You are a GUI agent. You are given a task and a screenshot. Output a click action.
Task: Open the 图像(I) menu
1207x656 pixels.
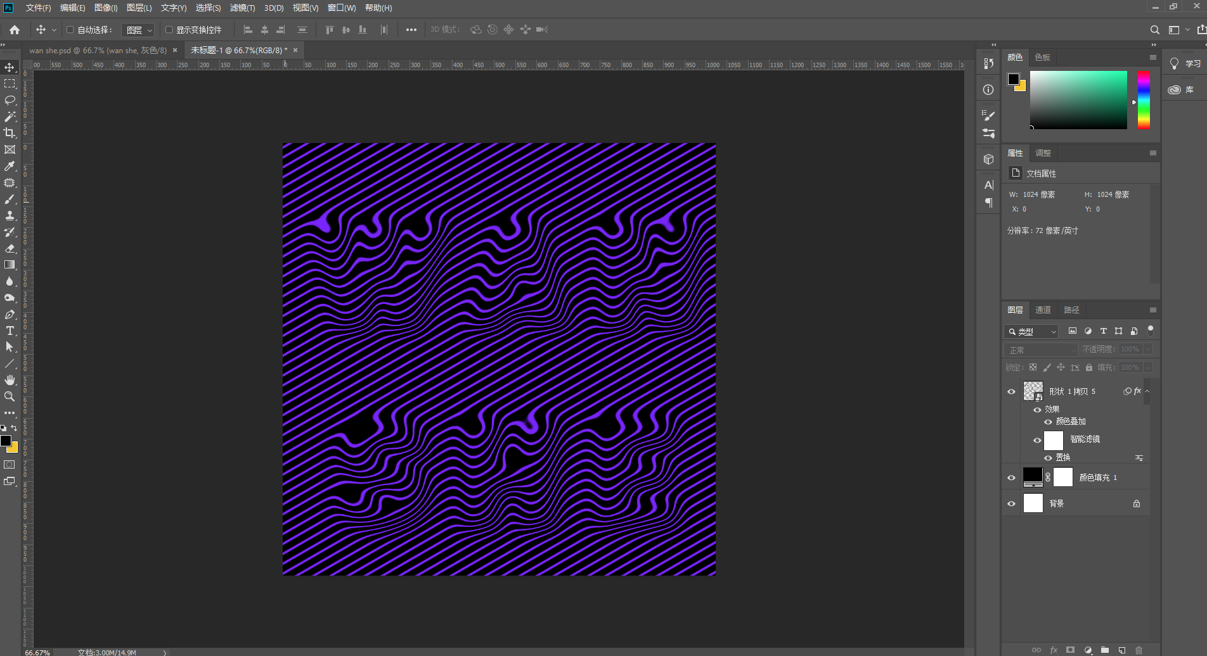point(106,8)
